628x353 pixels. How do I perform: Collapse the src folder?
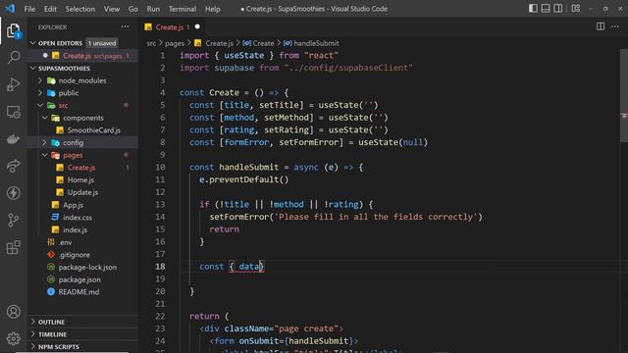pyautogui.click(x=63, y=105)
